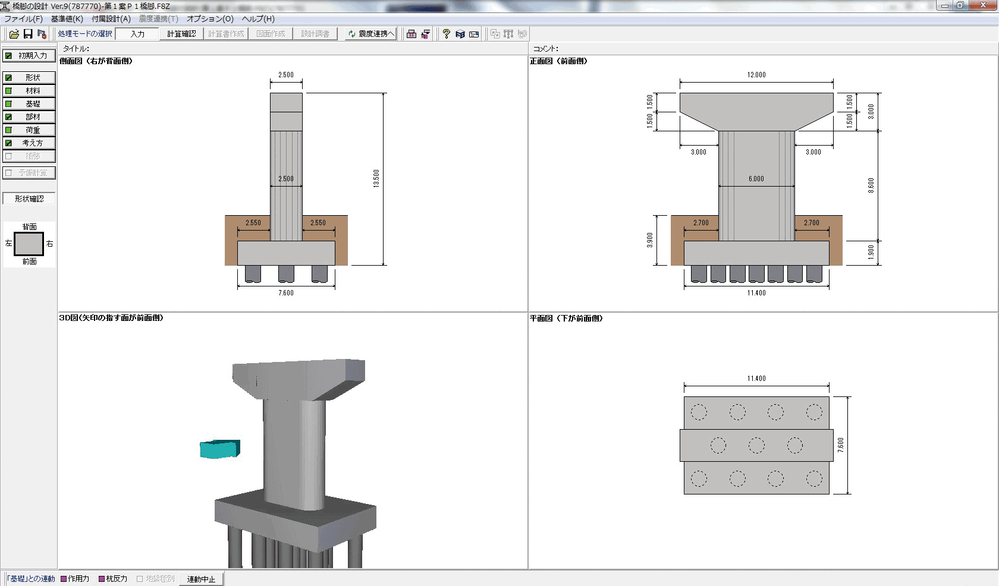
Task: Click the 震度連携へ button
Action: 371,34
